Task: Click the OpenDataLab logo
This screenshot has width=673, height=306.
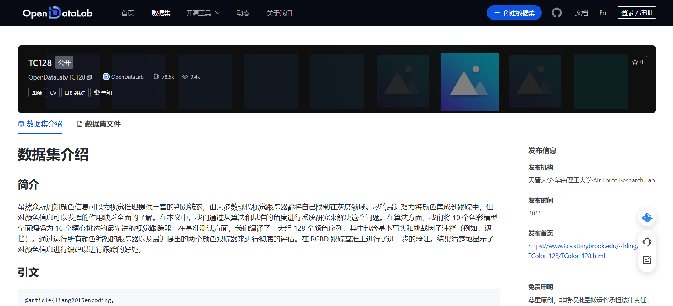Action: (57, 13)
